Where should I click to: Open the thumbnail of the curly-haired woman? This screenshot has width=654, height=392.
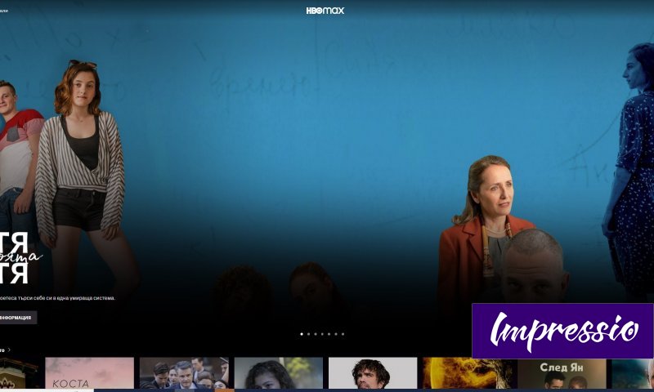(x=279, y=373)
